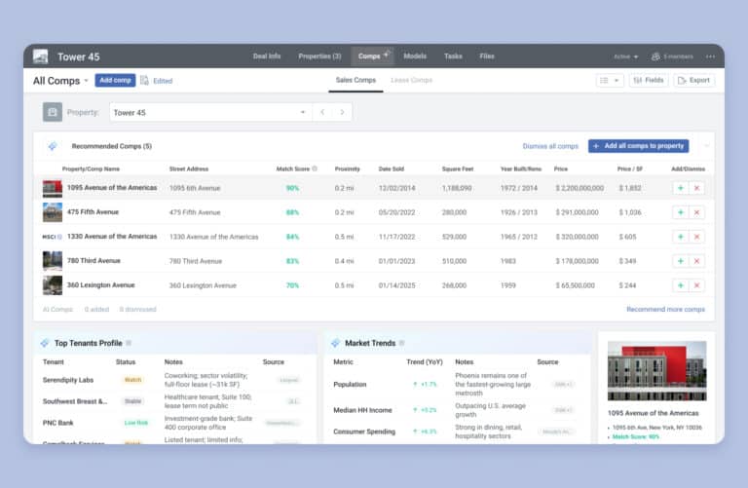This screenshot has height=488, width=748.
Task: Go to previous property with left arrow
Action: (322, 112)
